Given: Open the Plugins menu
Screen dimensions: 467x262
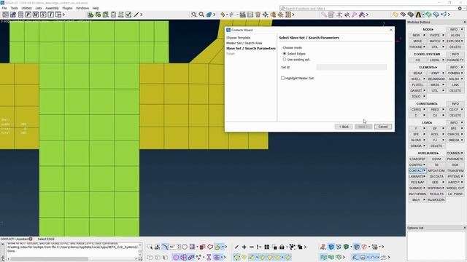Looking at the screenshot, I should tap(67, 8).
